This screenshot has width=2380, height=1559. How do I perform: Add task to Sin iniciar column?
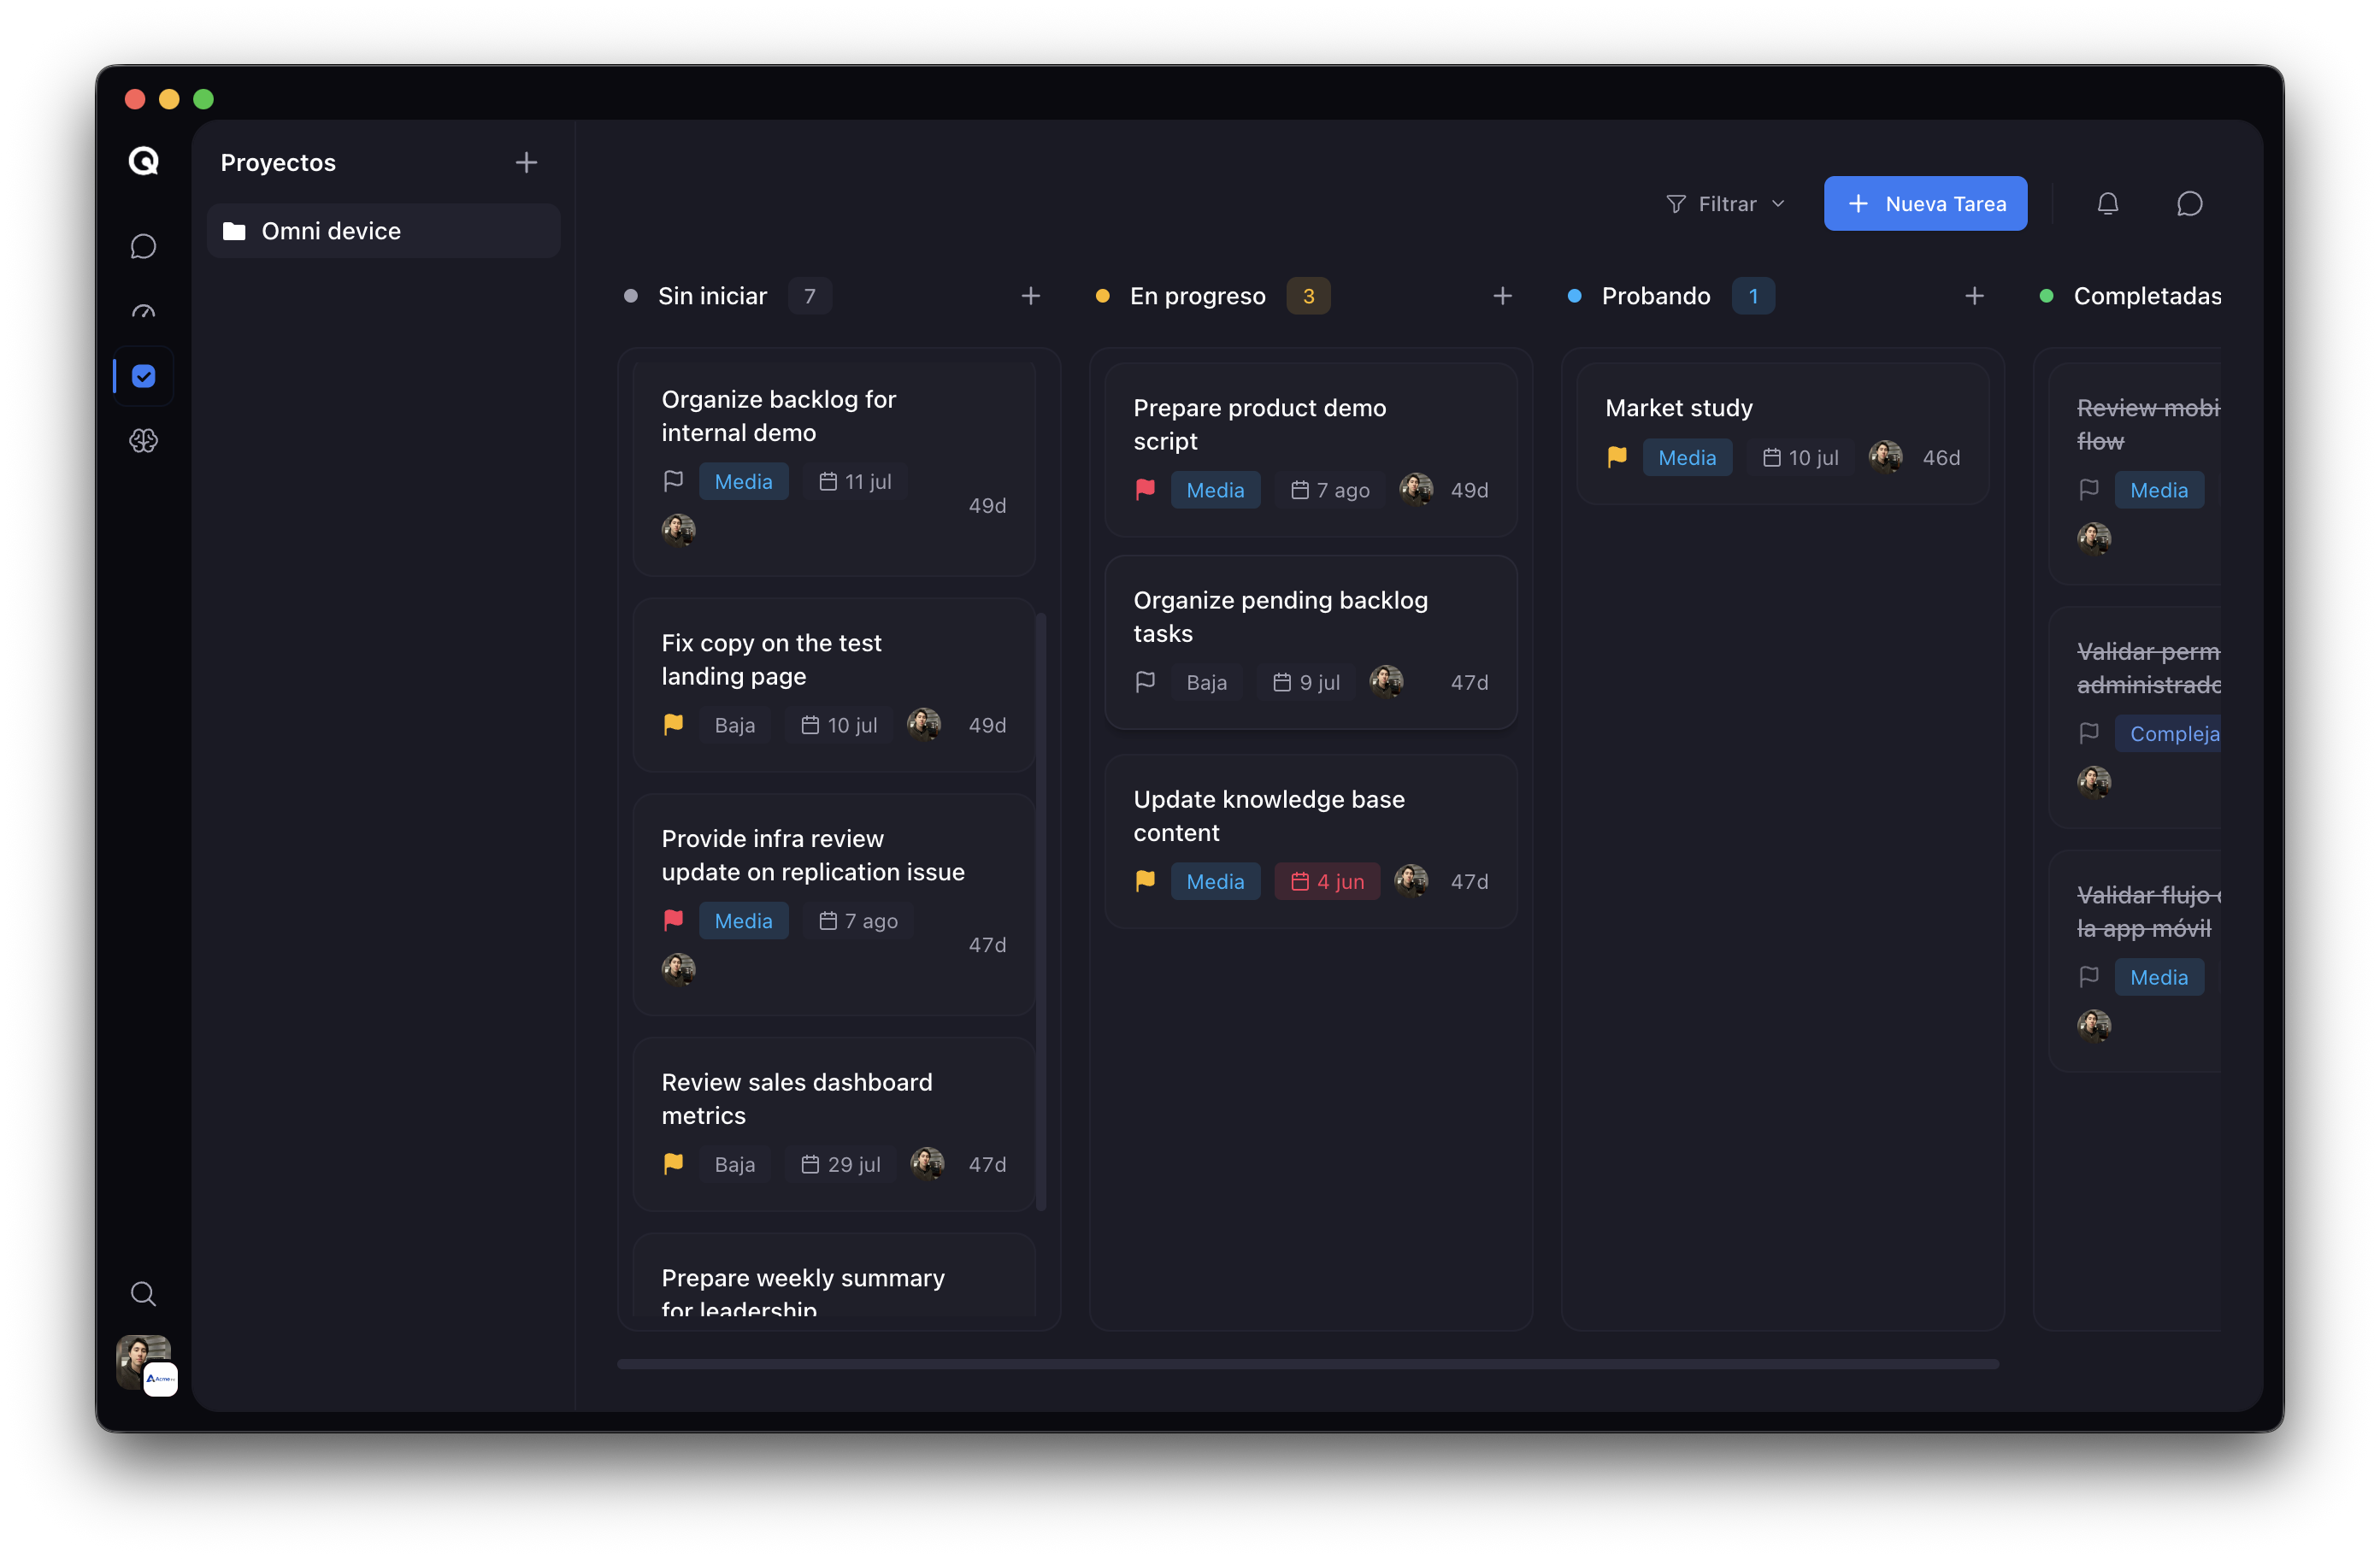pyautogui.click(x=1030, y=296)
